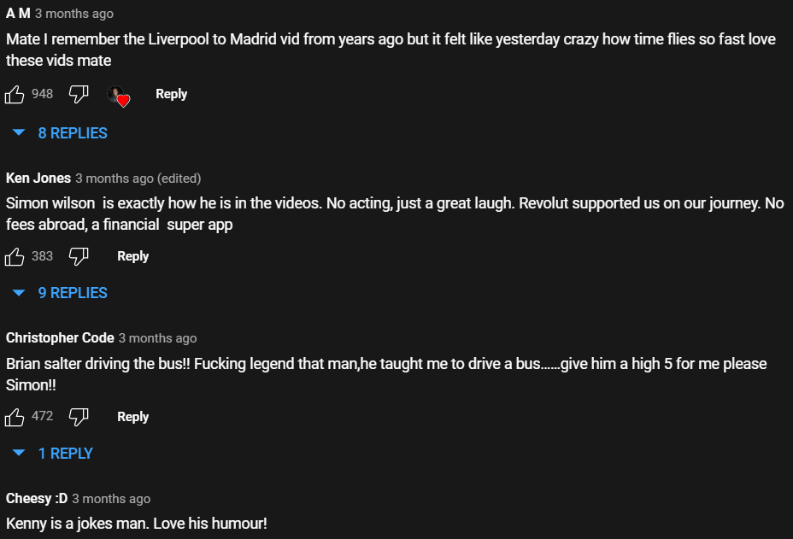Open A M's channel via username
The width and height of the screenshot is (793, 539).
[x=18, y=14]
